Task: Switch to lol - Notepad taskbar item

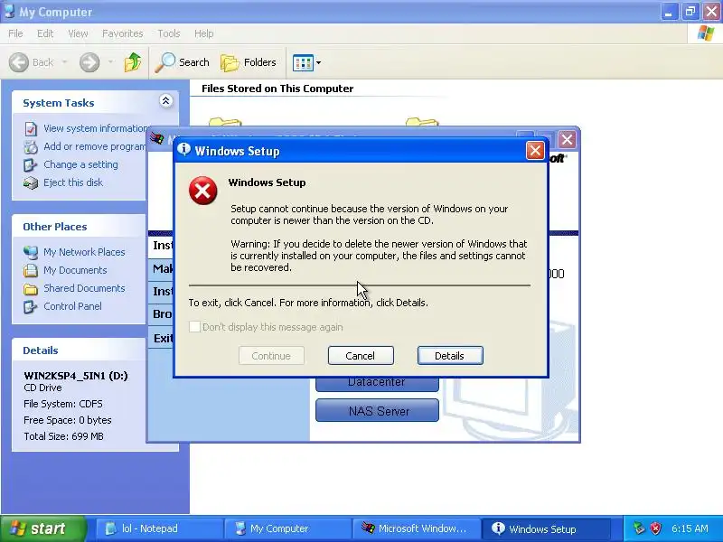Action: [x=159, y=528]
